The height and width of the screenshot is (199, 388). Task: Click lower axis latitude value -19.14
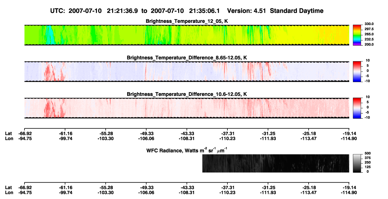click(349, 187)
